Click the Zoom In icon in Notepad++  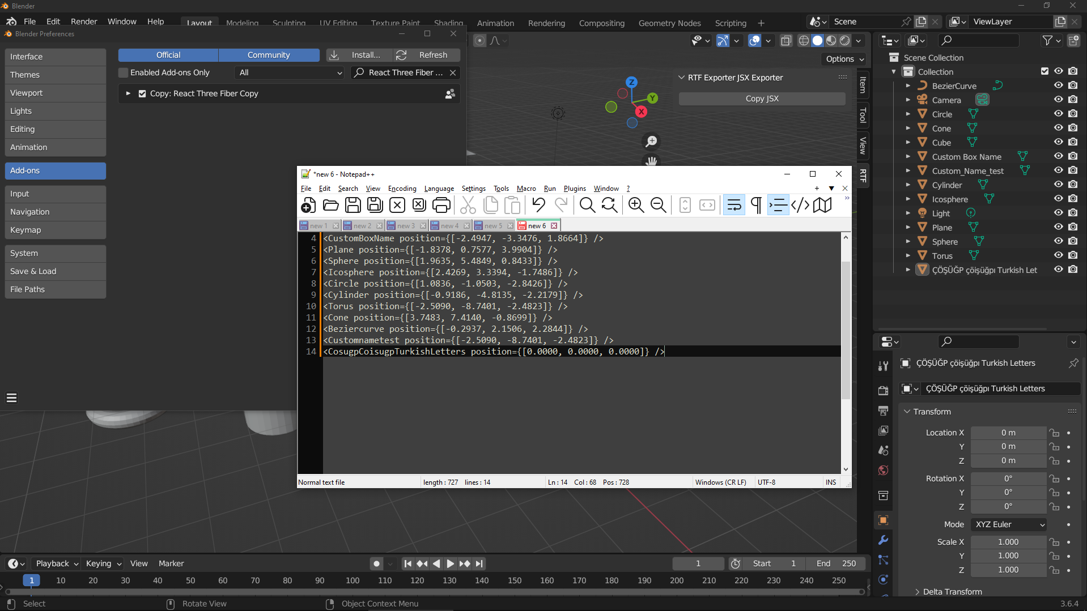pos(636,205)
